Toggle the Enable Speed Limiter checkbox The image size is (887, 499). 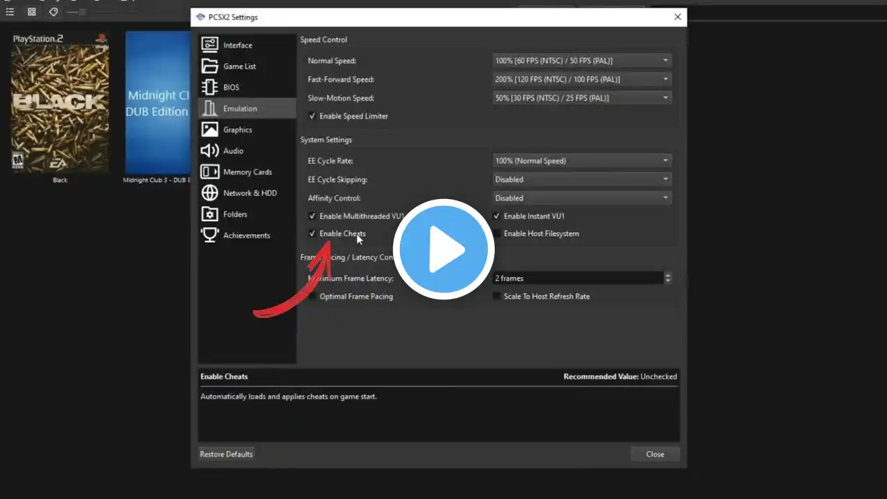pos(348,116)
